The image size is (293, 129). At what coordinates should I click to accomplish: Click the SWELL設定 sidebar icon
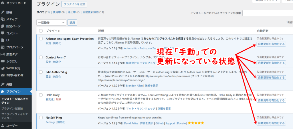[x=3, y=68]
